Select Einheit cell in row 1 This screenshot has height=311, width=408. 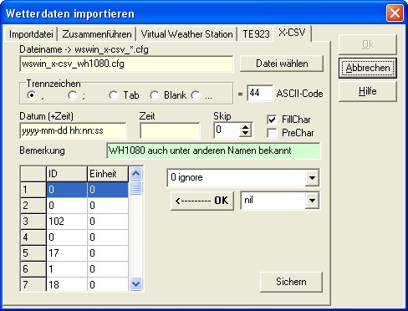point(108,190)
